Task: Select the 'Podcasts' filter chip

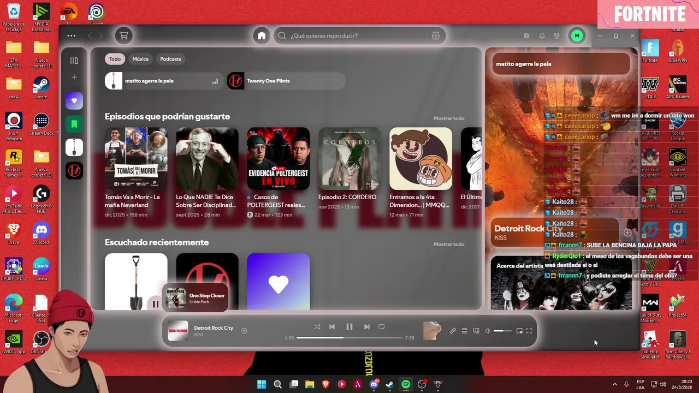Action: pos(170,59)
